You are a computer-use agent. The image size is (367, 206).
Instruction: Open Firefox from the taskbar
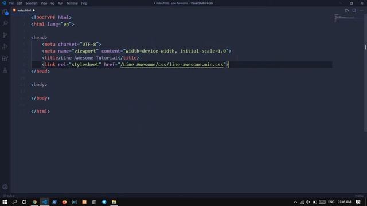tap(64, 202)
